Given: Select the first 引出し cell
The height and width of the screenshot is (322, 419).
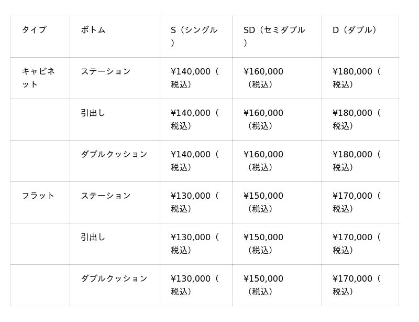Looking at the screenshot, I should point(93,113).
